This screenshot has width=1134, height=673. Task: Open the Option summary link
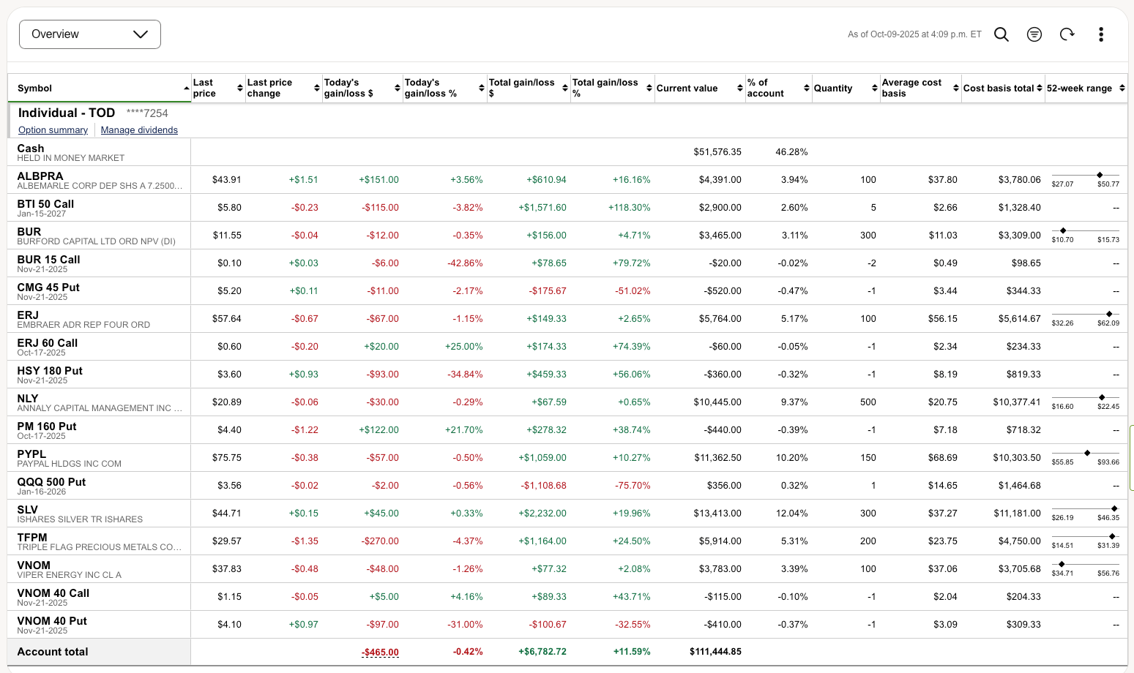point(53,130)
